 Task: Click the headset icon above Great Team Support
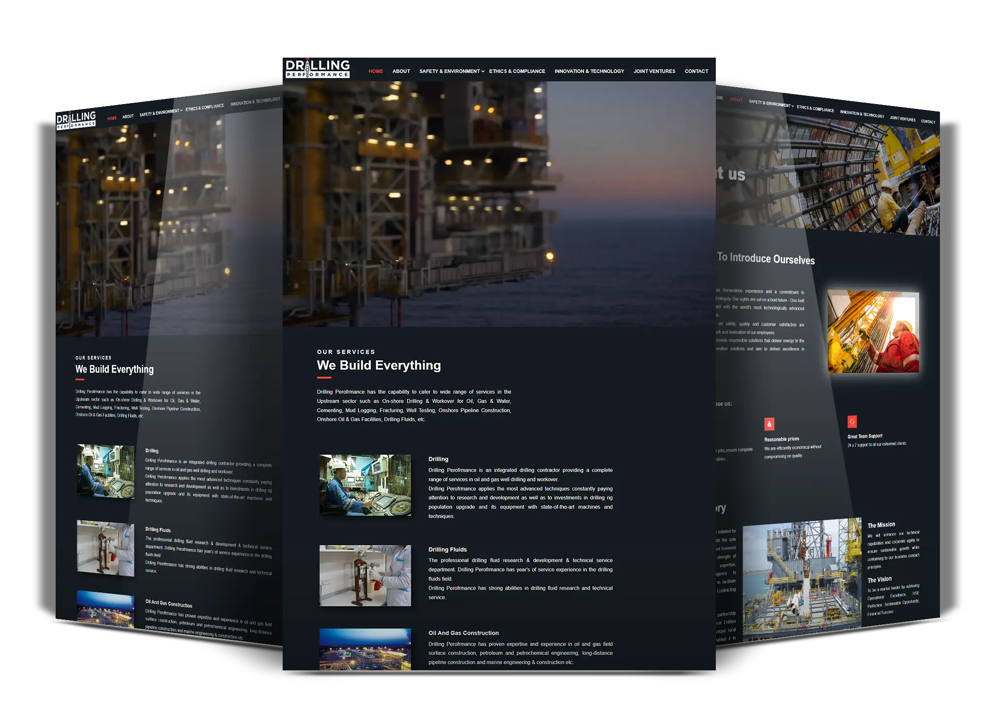[x=852, y=422]
